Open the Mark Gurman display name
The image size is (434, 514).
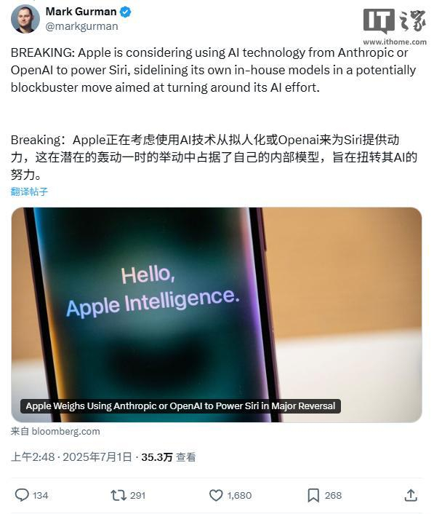[81, 12]
